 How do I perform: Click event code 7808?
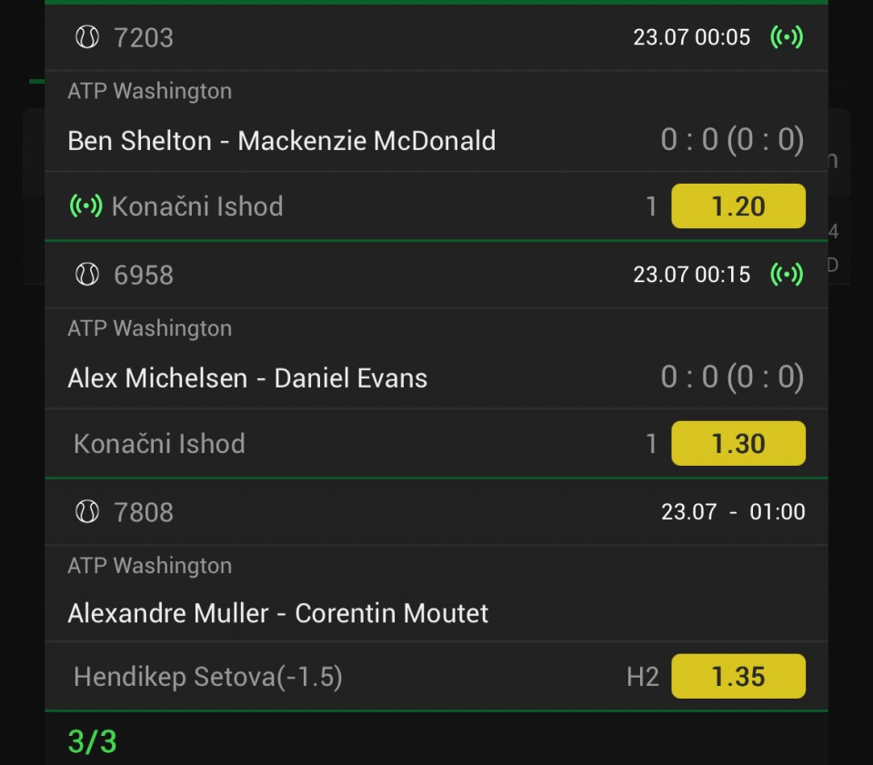[x=144, y=512]
